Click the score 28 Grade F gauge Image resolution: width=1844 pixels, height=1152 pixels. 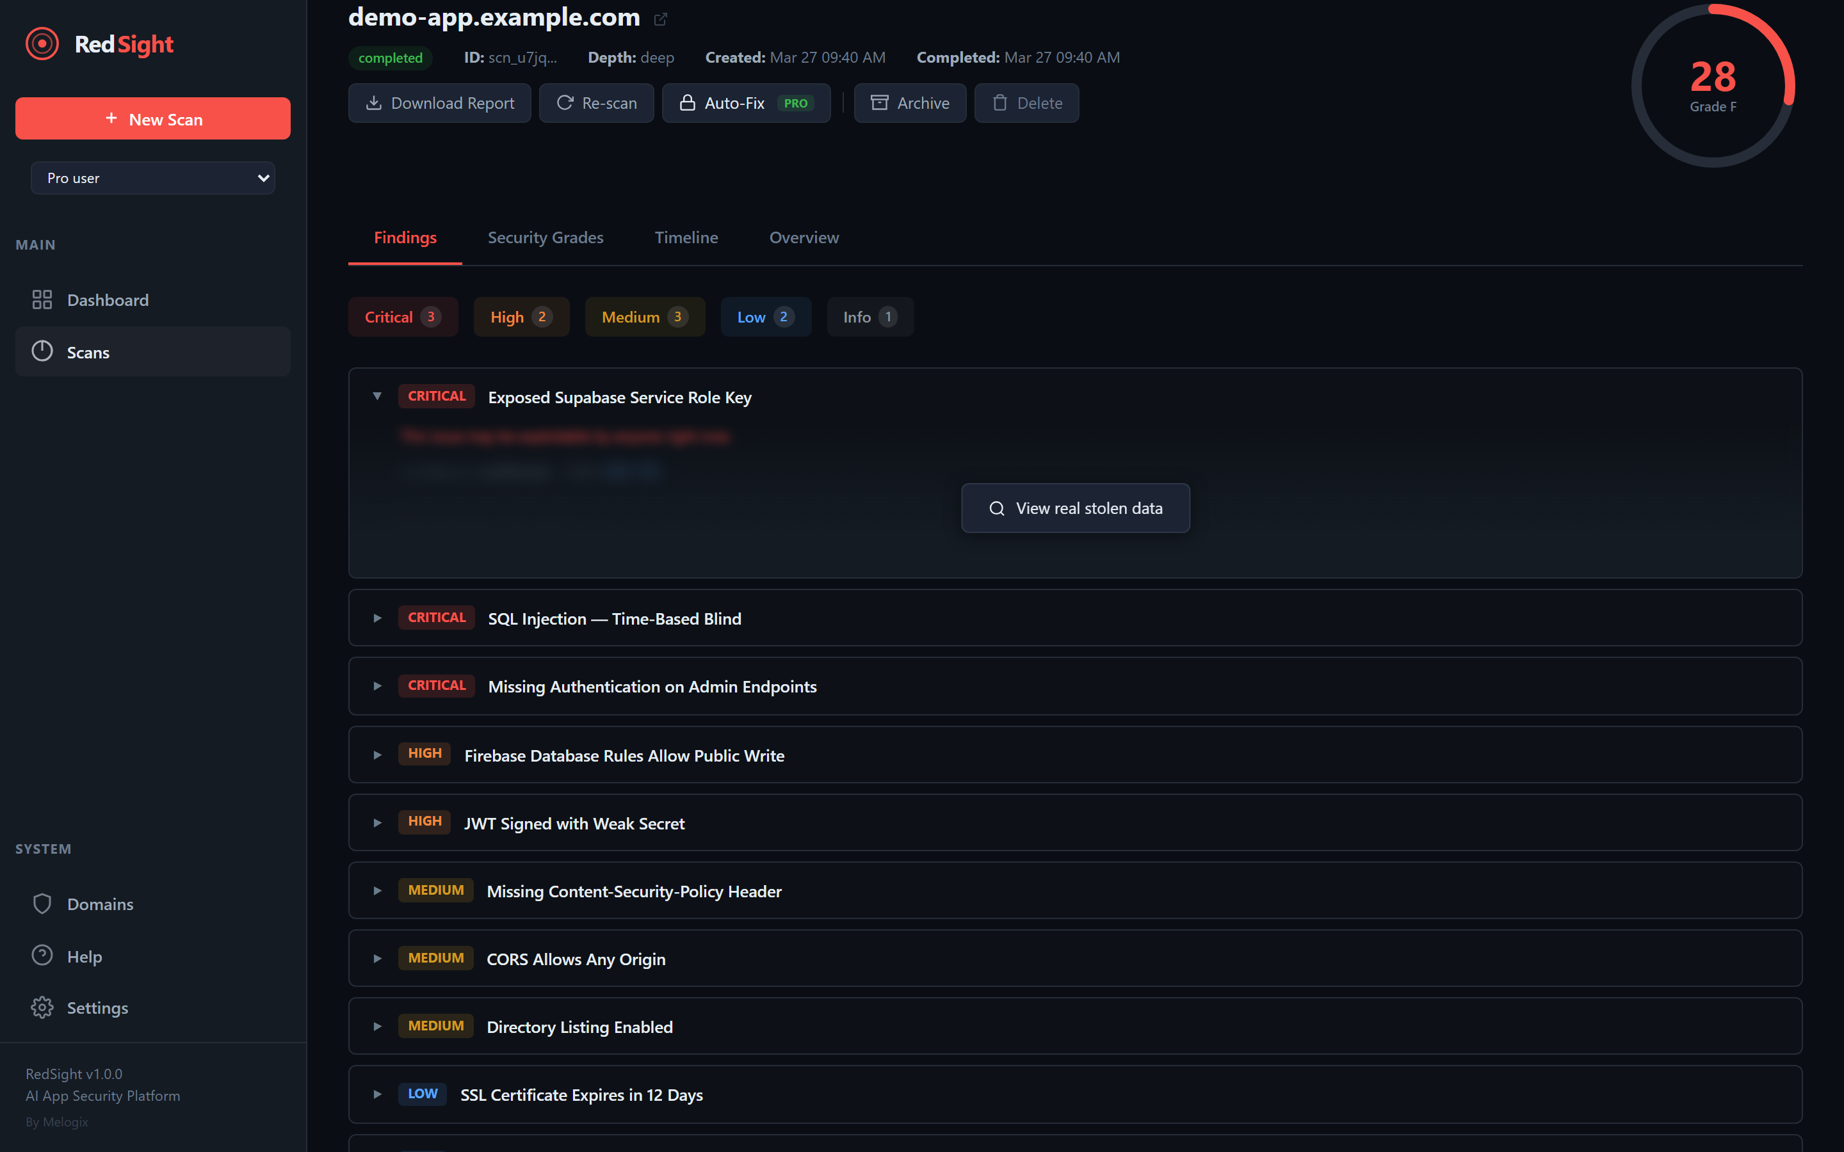coord(1712,86)
